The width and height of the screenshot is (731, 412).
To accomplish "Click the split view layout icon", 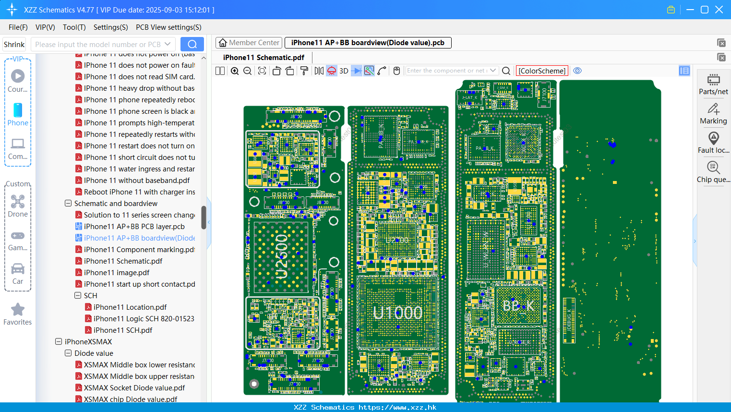I will tap(220, 71).
